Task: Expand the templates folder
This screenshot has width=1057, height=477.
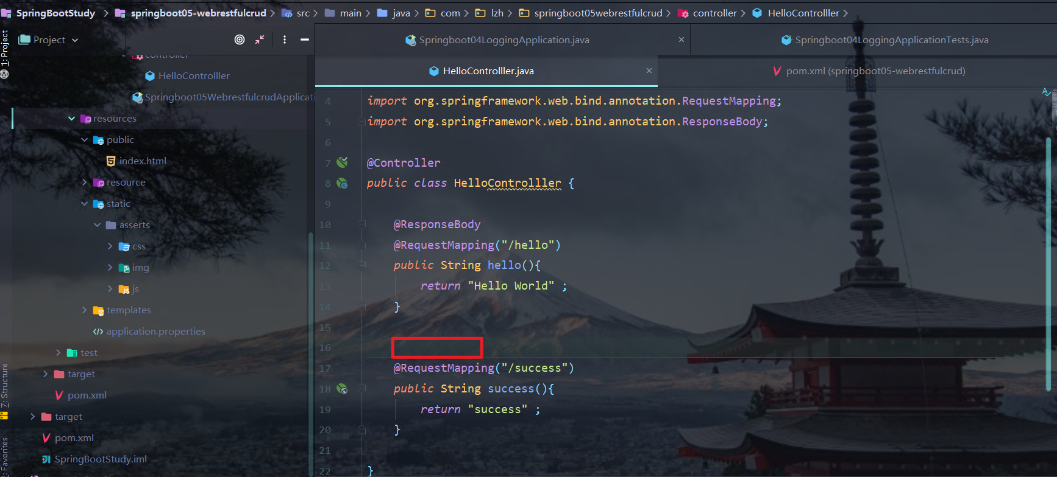Action: coord(85,310)
